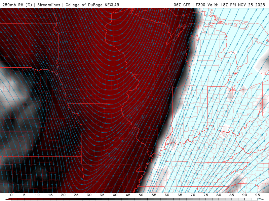The height and width of the screenshot is (201, 269).
Task: Click the "20" value on the legend
Action: (x=63, y=195)
